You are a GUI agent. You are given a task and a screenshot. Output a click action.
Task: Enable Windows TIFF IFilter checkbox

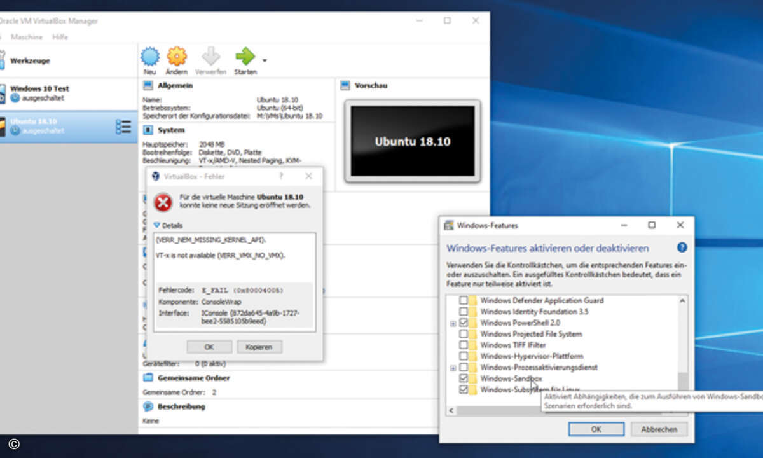[x=463, y=345]
